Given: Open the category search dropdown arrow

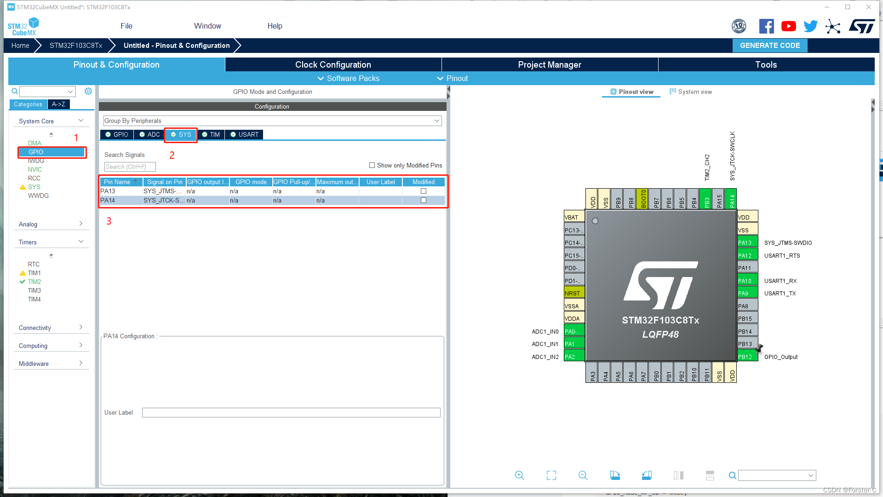Looking at the screenshot, I should click(x=70, y=92).
